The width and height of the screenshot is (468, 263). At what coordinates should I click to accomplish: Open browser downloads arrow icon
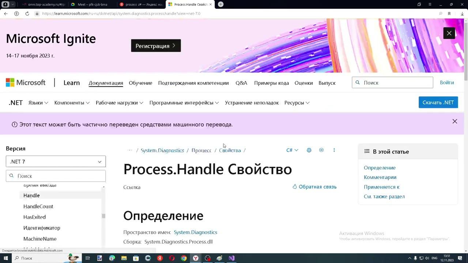[462, 14]
